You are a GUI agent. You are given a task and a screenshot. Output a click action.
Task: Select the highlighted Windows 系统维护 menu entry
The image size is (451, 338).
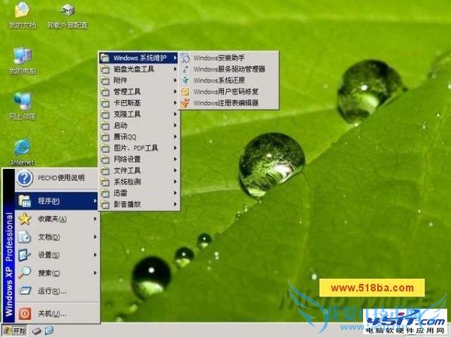tap(139, 58)
